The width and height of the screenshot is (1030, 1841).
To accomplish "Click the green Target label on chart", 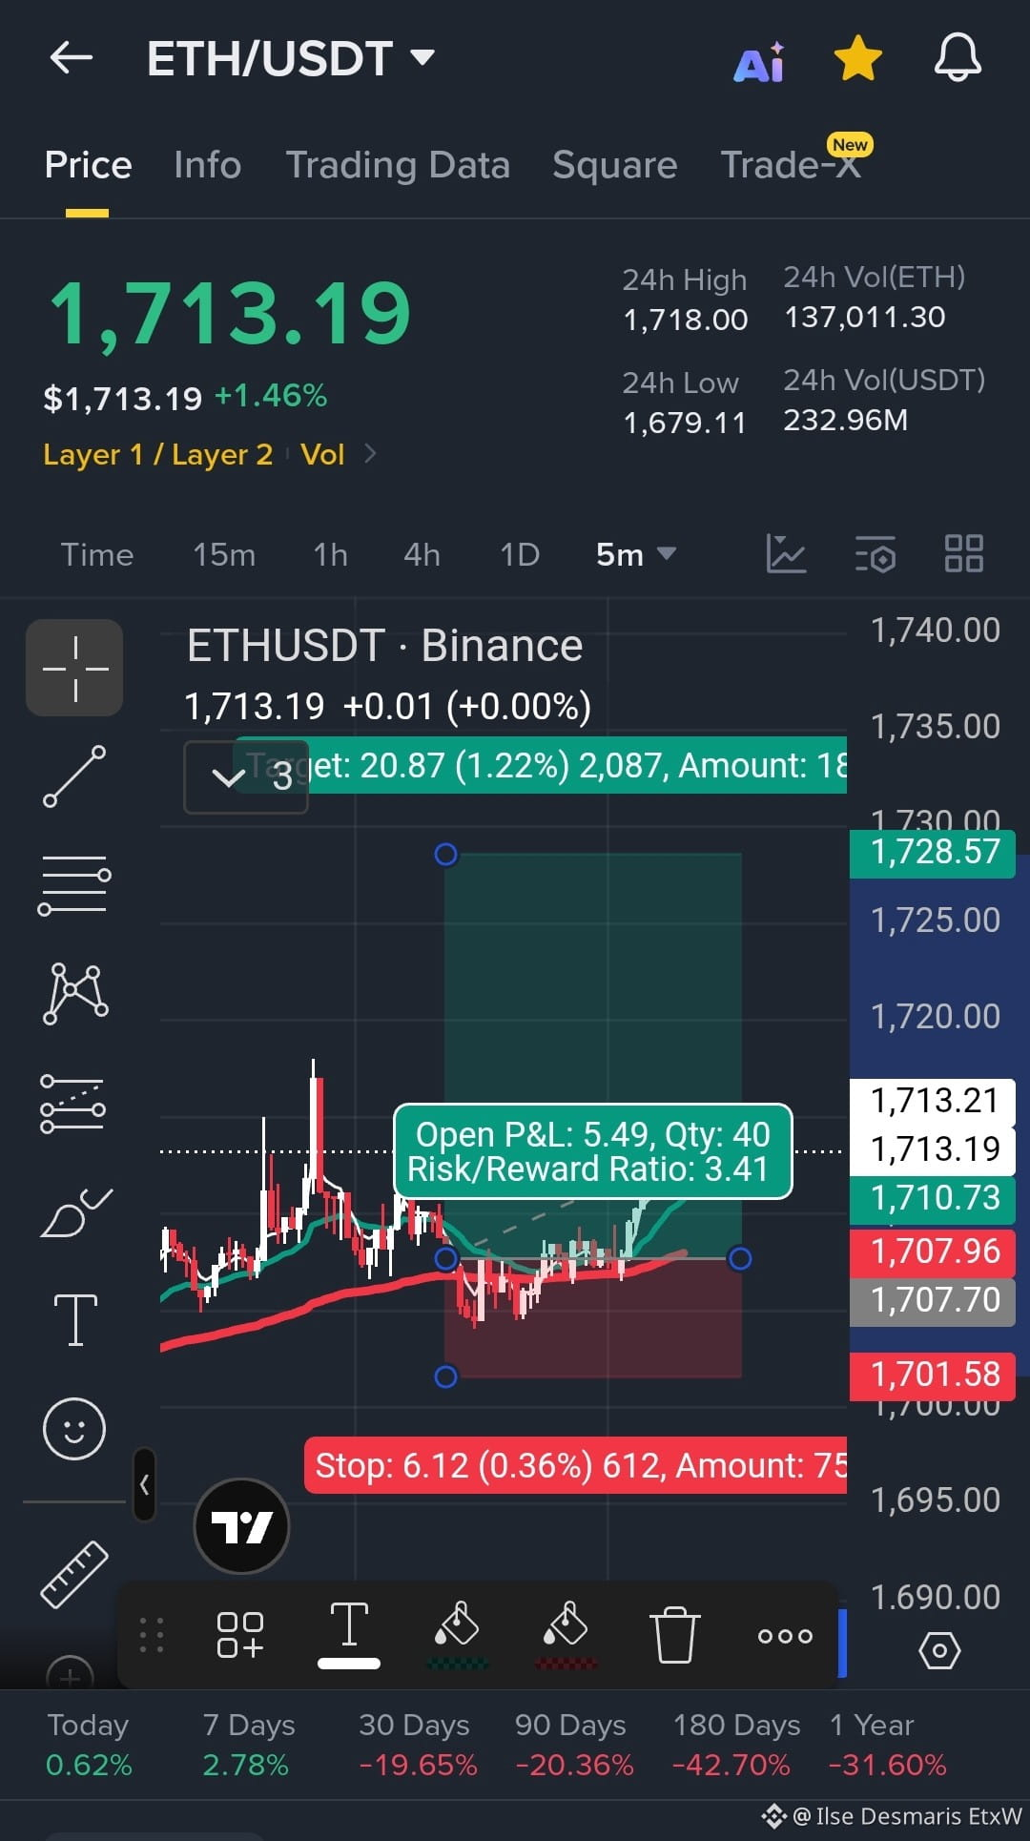I will pyautogui.click(x=540, y=765).
